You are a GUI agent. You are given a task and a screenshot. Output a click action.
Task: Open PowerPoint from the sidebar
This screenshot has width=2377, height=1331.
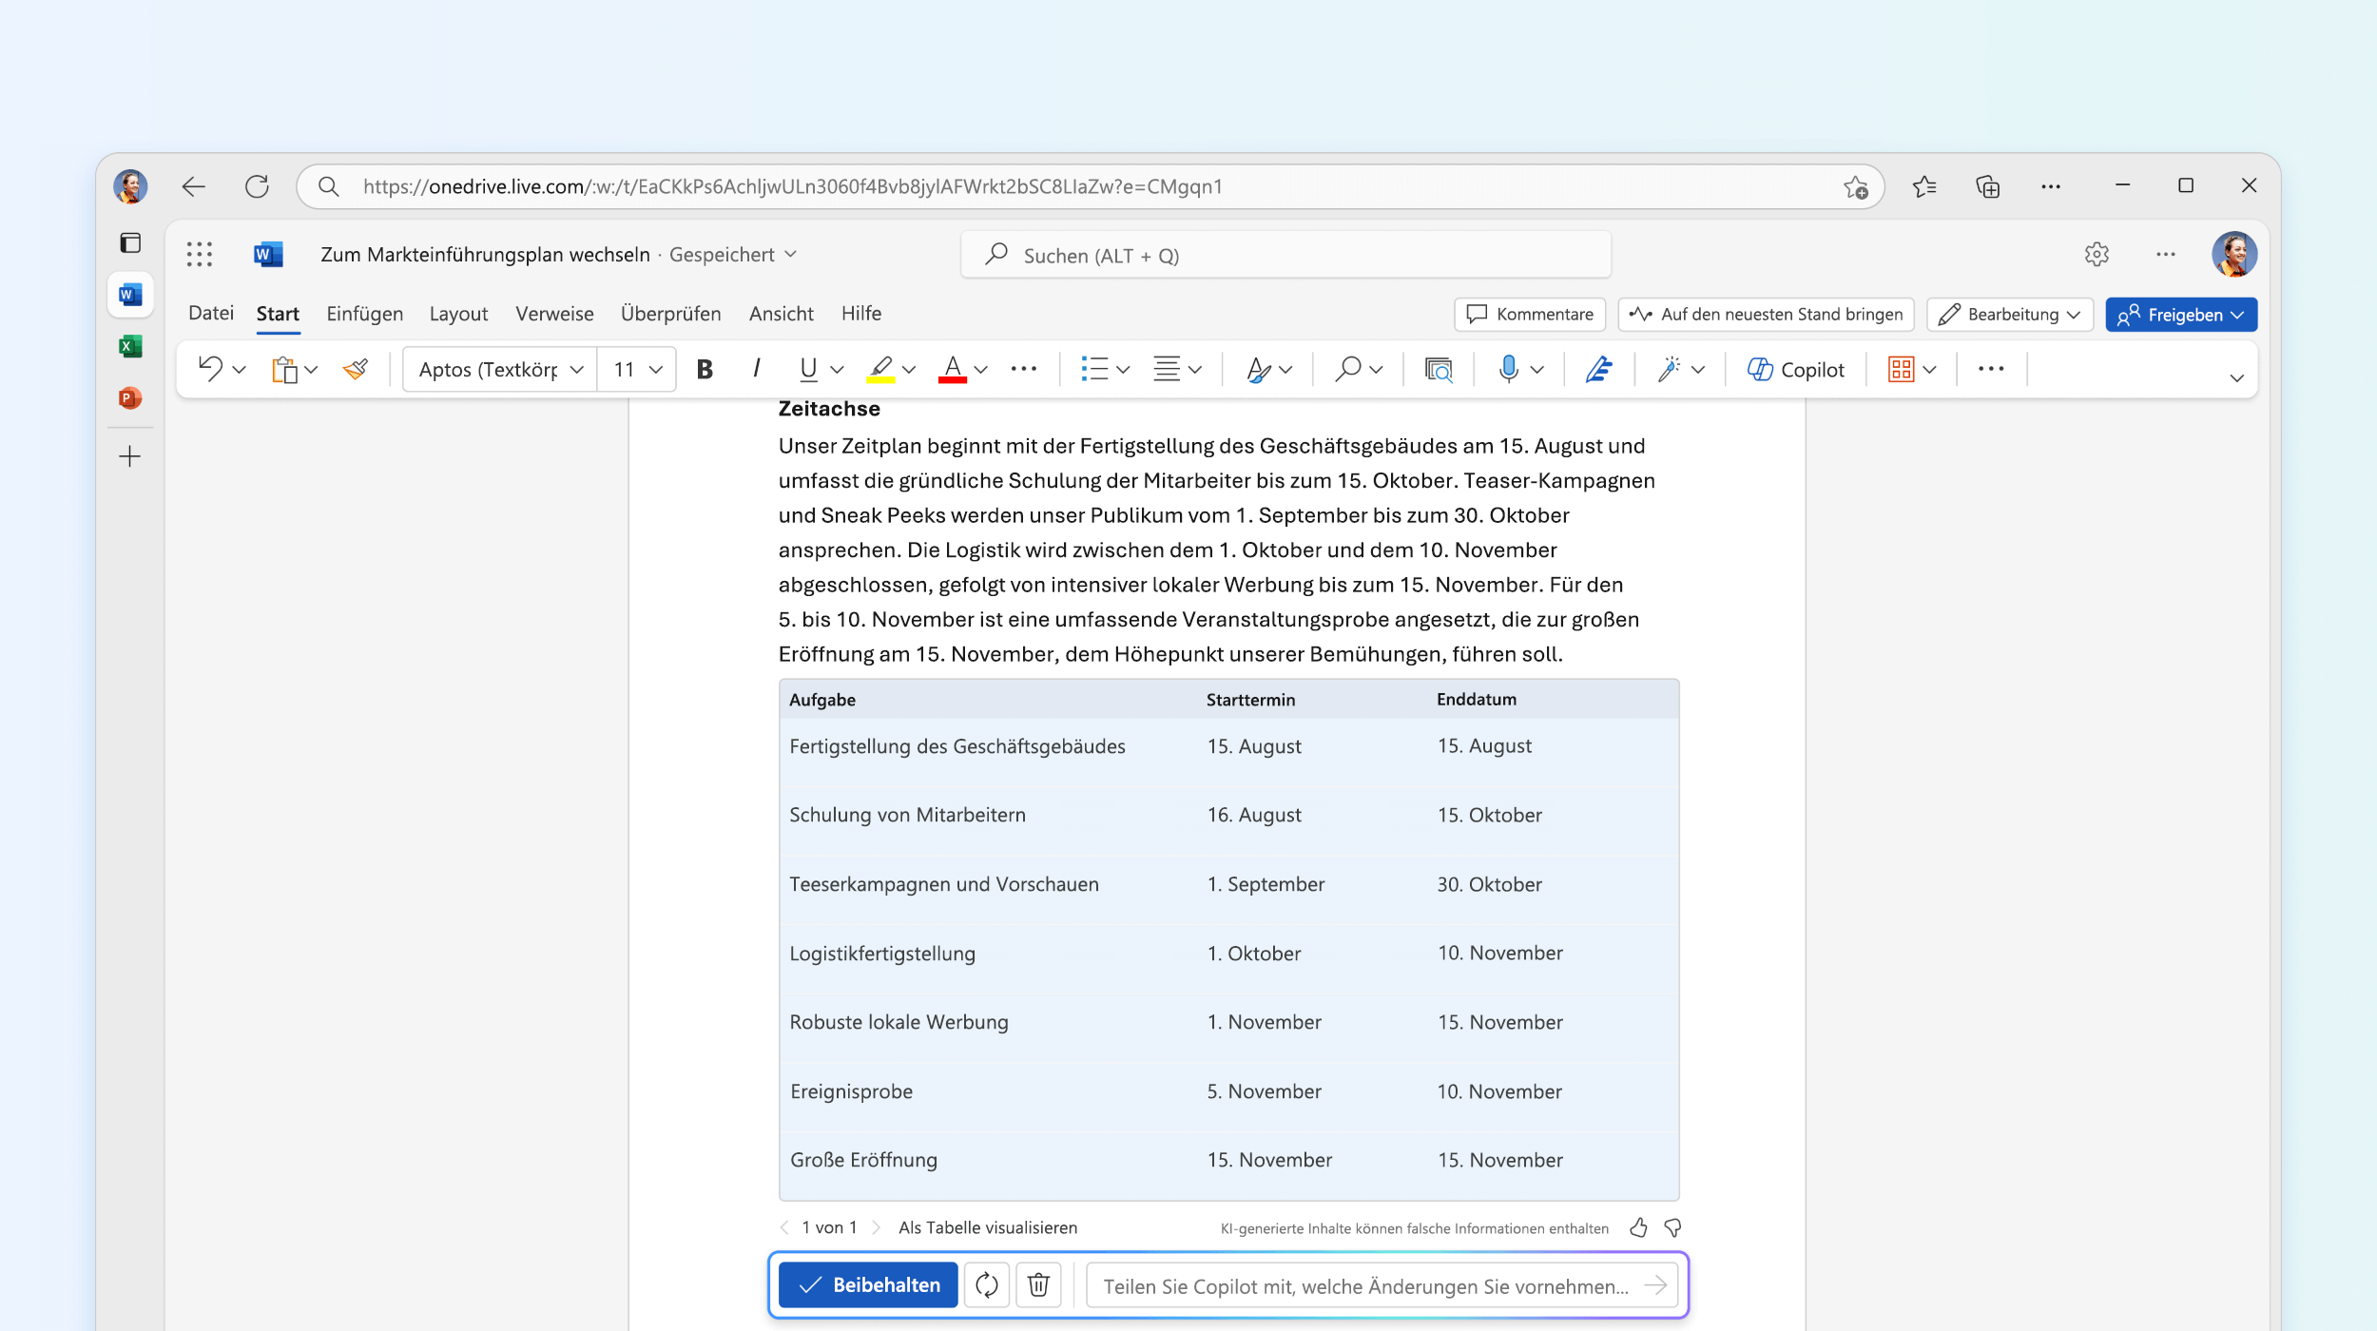point(130,397)
